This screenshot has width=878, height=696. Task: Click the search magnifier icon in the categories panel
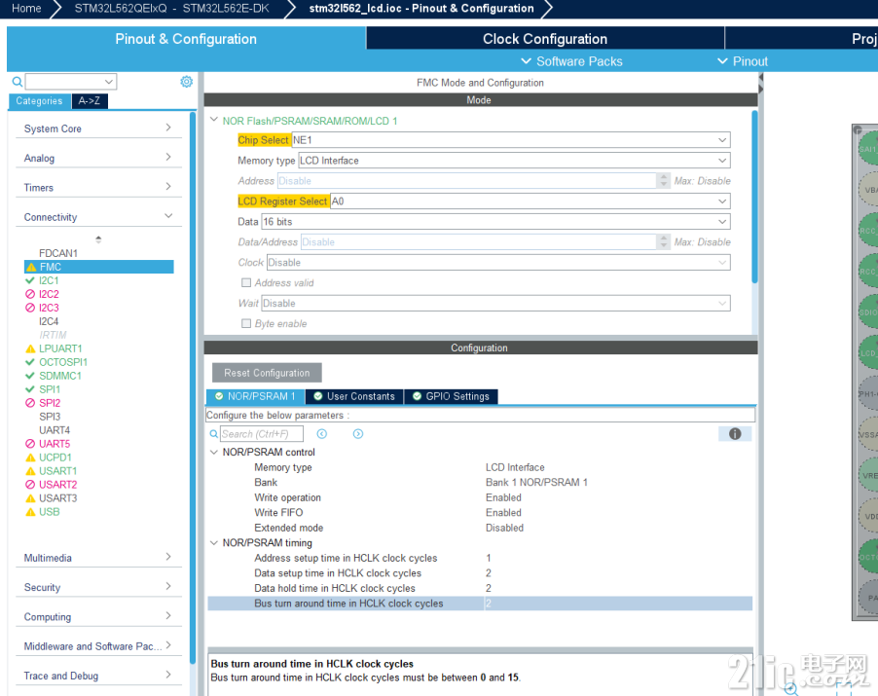click(x=18, y=82)
